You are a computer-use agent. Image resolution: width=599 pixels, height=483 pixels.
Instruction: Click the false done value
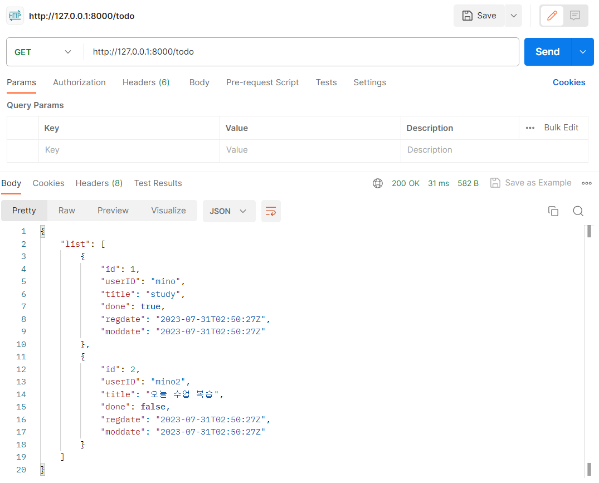pos(153,407)
